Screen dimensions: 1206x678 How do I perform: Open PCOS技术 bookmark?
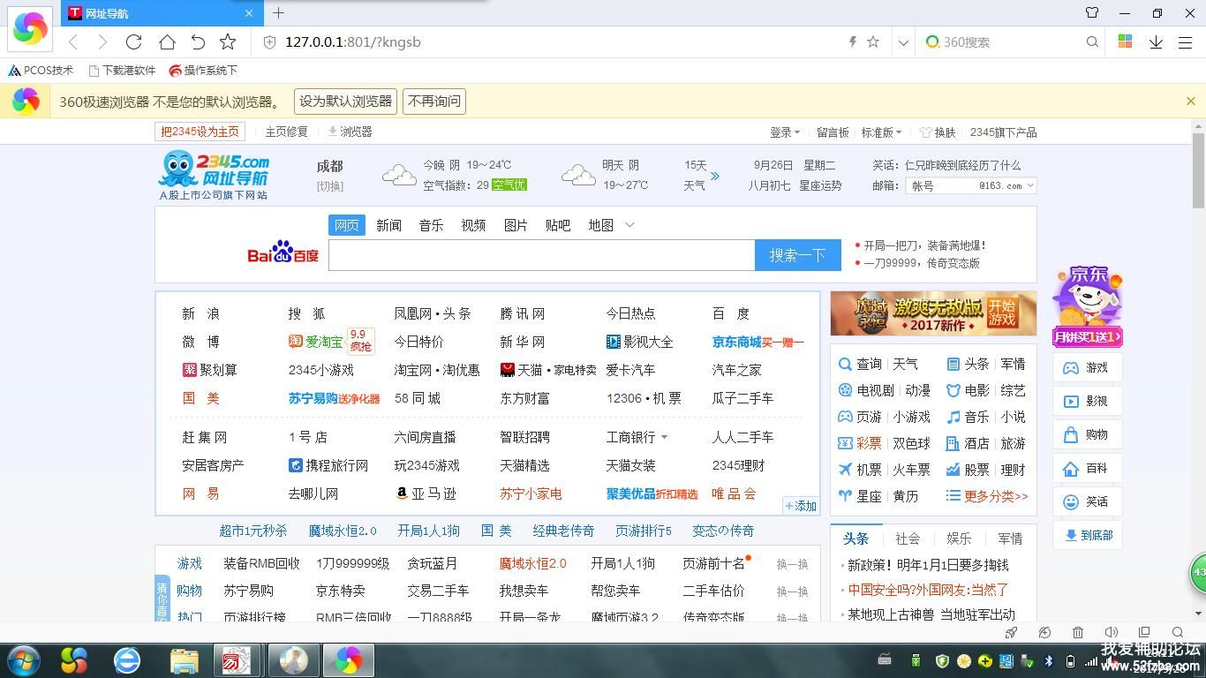41,71
